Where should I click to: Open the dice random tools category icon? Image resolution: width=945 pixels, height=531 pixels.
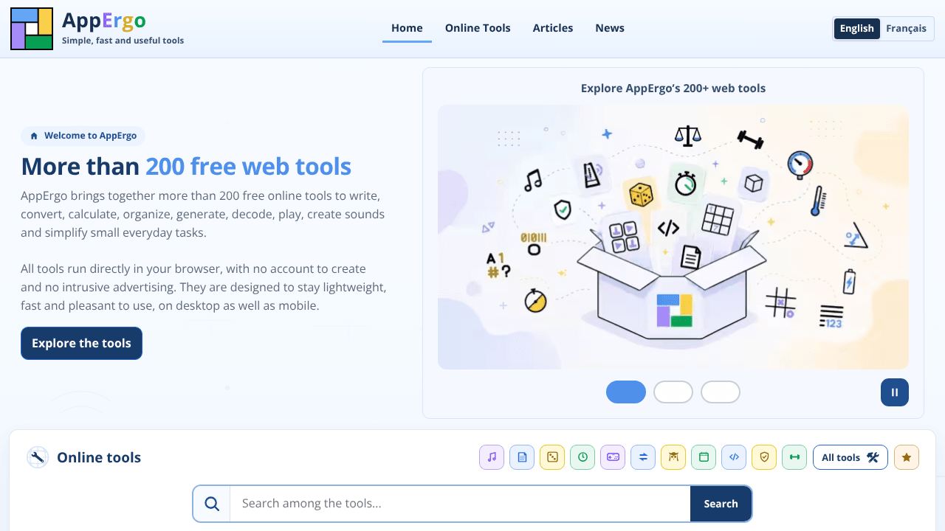pyautogui.click(x=552, y=457)
